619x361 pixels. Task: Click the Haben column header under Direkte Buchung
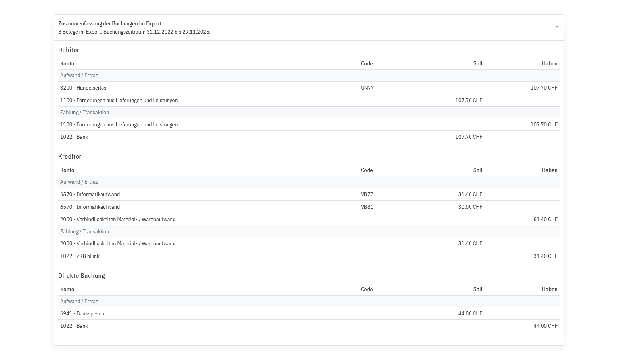coord(549,290)
